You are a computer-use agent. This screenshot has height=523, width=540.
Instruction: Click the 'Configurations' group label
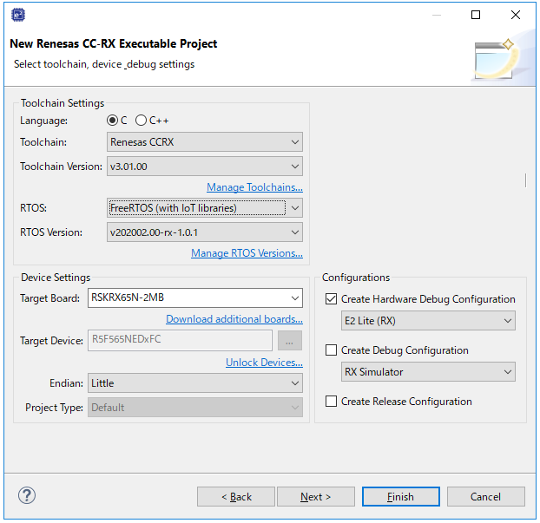tap(356, 278)
